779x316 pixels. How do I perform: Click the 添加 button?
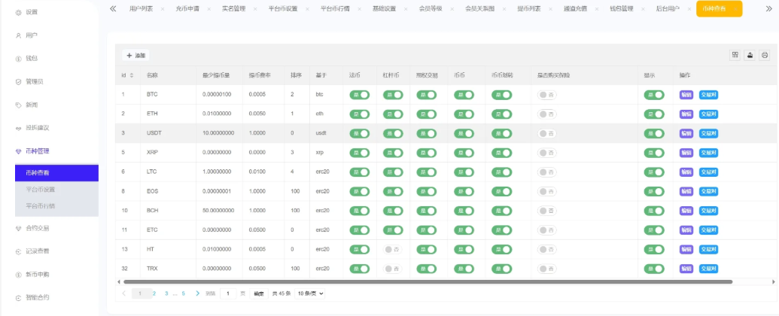(x=136, y=56)
